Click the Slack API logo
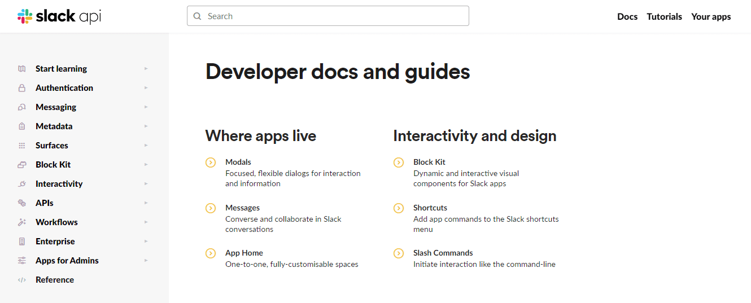 [x=59, y=16]
